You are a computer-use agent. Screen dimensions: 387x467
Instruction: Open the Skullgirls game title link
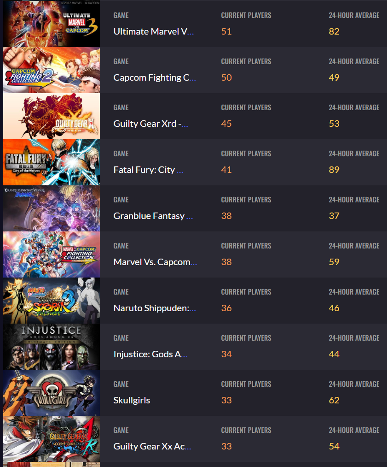pos(132,401)
